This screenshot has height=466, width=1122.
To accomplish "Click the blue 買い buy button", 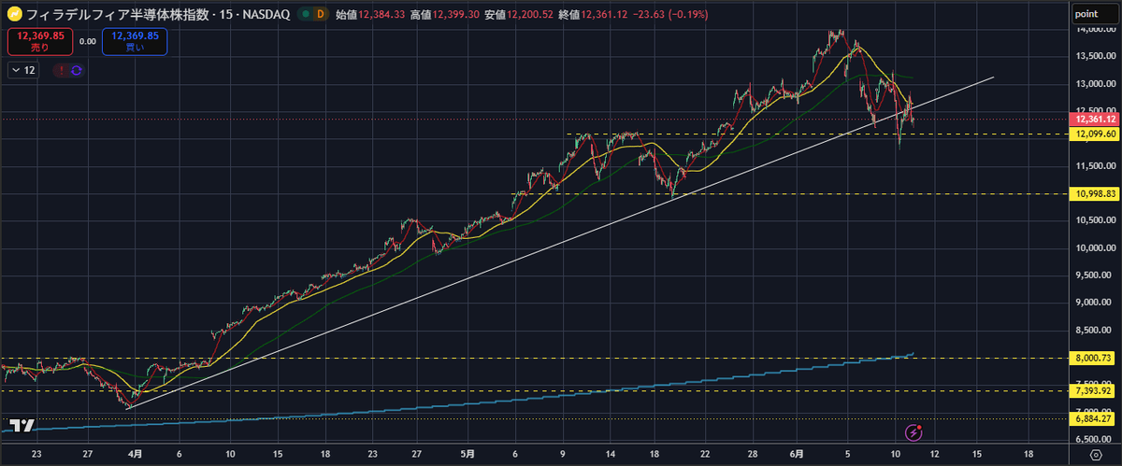I will [x=136, y=41].
